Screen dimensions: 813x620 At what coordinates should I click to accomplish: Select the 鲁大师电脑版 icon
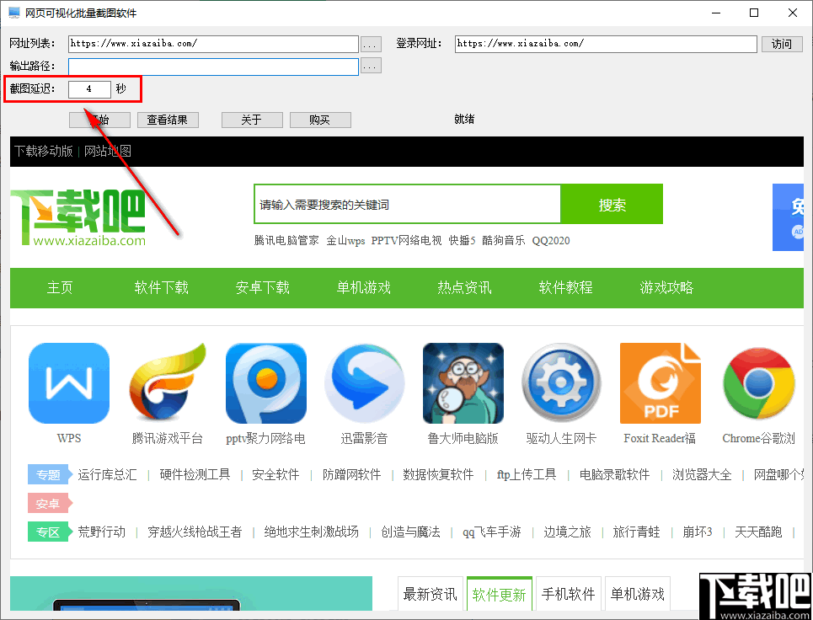[x=463, y=383]
